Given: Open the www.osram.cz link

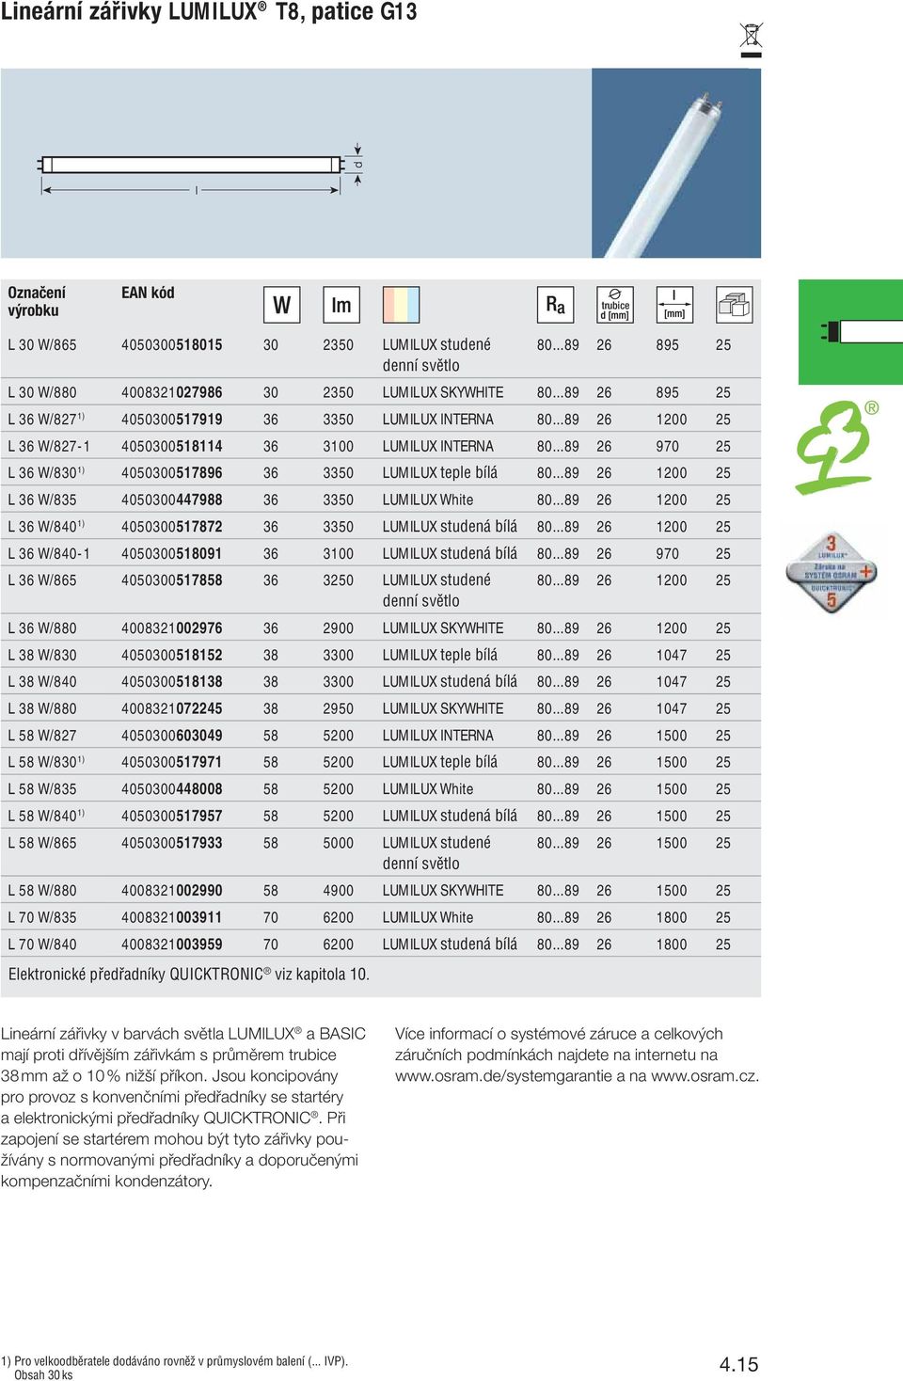Looking at the screenshot, I should point(705,1076).
